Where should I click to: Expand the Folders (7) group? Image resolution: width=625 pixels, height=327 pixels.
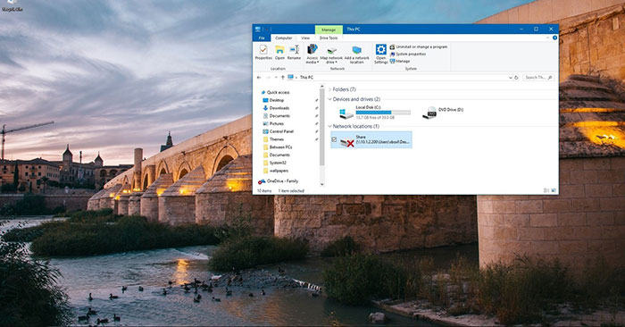[329, 89]
